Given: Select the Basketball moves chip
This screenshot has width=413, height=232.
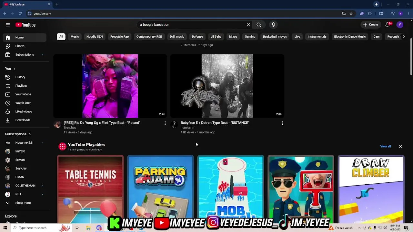Looking at the screenshot, I should [x=275, y=36].
